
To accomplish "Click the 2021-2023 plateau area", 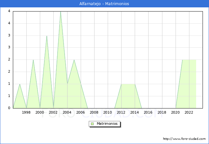I will point(189,84).
